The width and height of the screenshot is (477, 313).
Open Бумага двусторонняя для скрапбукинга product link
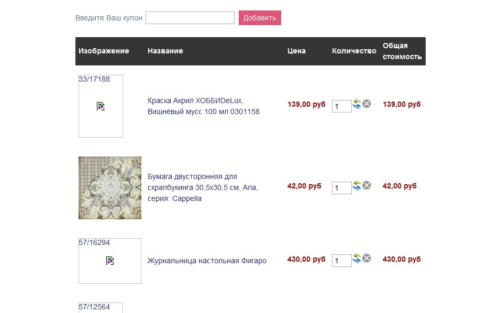203,187
